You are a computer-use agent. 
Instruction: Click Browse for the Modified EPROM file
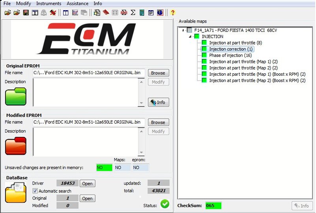click(158, 122)
